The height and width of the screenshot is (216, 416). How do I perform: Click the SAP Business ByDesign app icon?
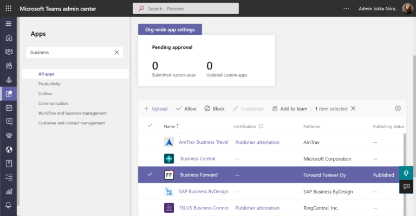tap(169, 191)
